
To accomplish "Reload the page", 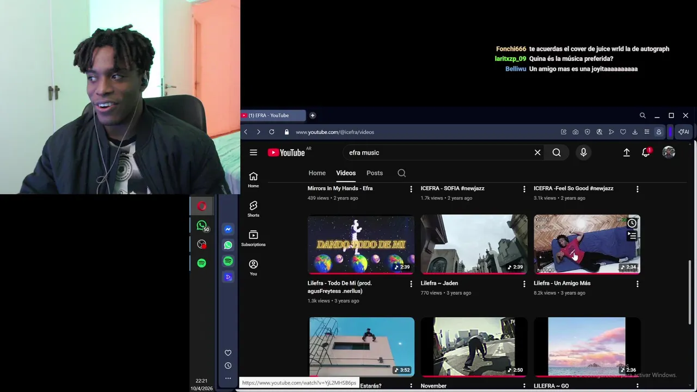I will click(271, 132).
